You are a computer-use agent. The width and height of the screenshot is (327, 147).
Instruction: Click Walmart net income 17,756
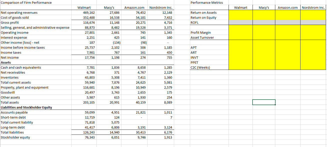90,57
